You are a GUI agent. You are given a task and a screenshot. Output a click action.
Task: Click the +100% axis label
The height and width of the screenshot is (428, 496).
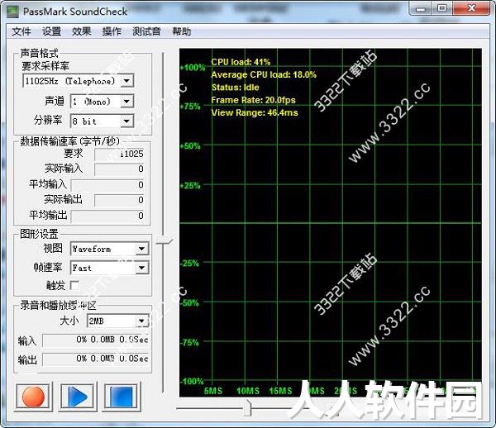click(x=193, y=67)
